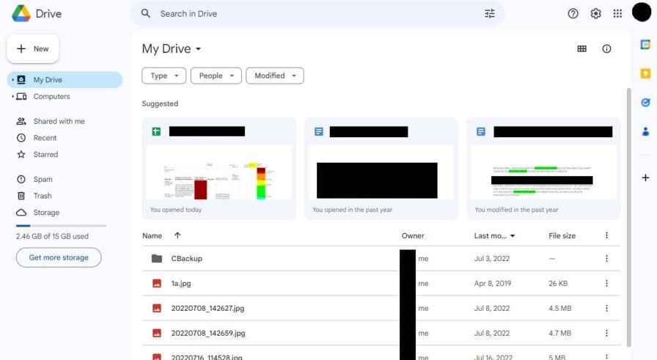Click the Owner column header

(x=413, y=235)
